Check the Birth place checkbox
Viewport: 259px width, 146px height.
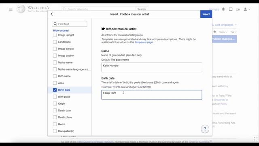55,97
